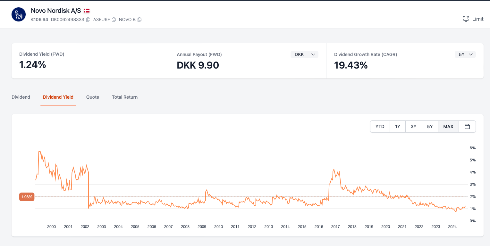Screen dimensions: 490x246
Task: Copy the ISIN DK0062498333 using copy icon
Action: [88, 20]
